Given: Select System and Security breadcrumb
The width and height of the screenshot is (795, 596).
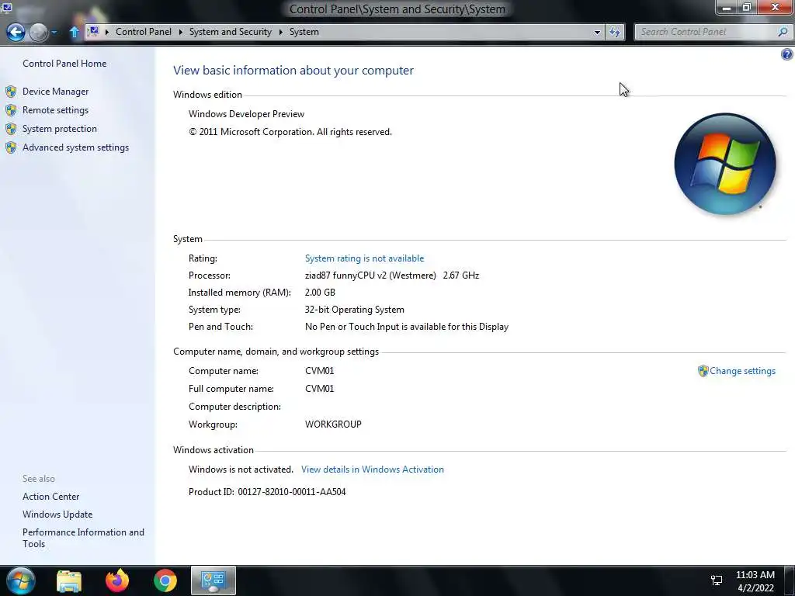Looking at the screenshot, I should [230, 31].
